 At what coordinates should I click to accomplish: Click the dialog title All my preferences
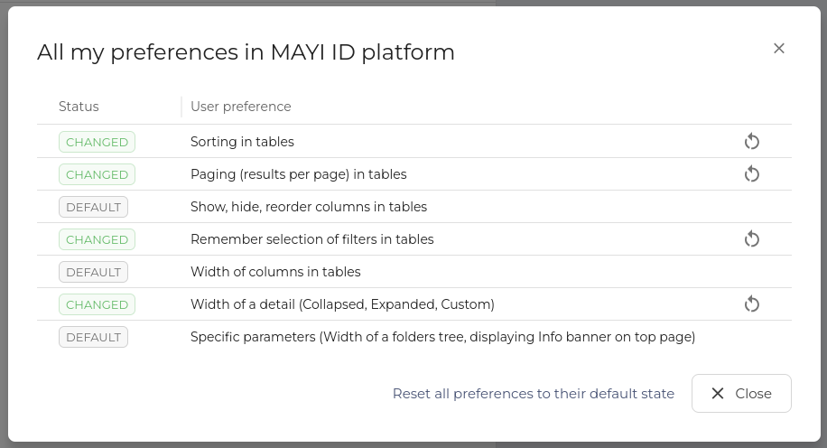[x=246, y=52]
